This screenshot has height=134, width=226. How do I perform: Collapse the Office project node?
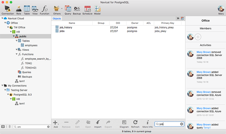pyautogui.click(x=5, y=23)
